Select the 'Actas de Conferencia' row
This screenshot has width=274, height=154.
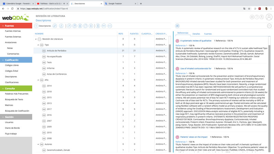click(101, 74)
